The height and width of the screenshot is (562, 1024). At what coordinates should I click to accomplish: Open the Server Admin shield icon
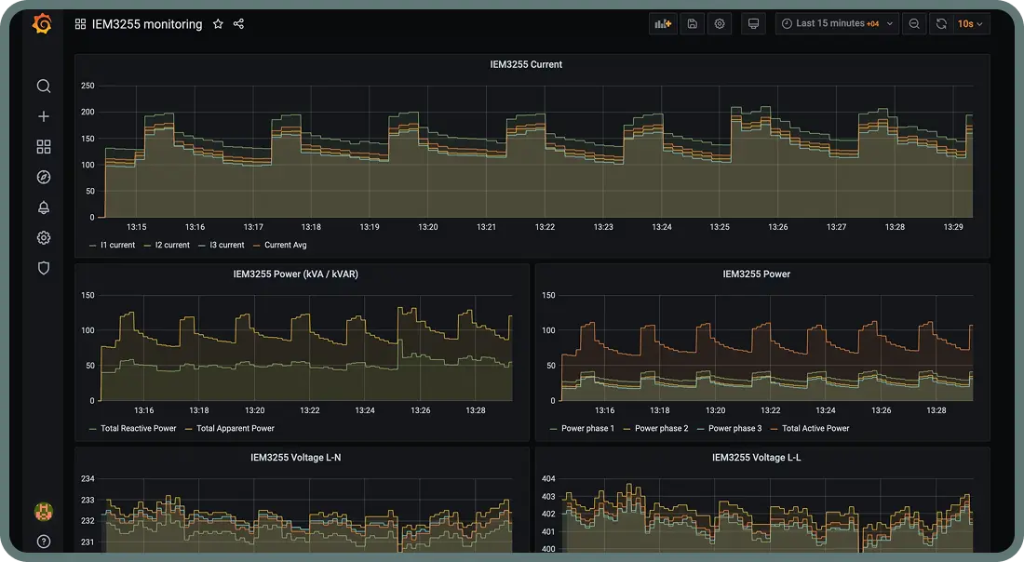tap(43, 268)
